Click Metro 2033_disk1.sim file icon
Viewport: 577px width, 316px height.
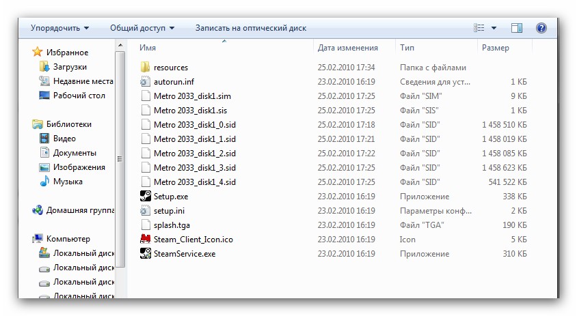pos(146,96)
